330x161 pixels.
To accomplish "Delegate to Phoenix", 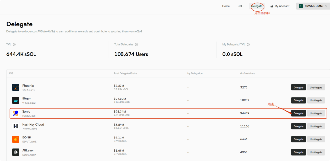I will 298,88.
